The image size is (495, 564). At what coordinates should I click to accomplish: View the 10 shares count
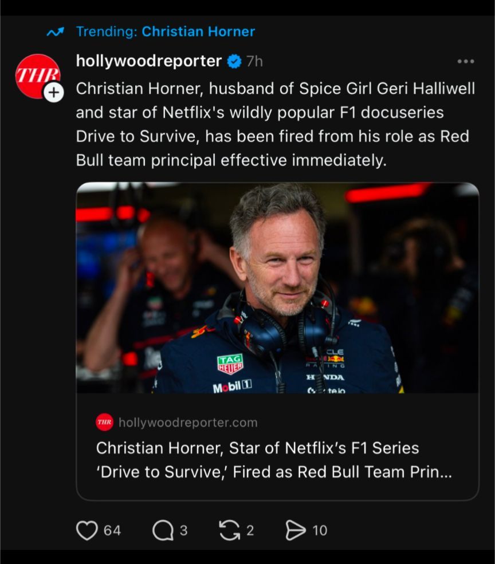(320, 531)
